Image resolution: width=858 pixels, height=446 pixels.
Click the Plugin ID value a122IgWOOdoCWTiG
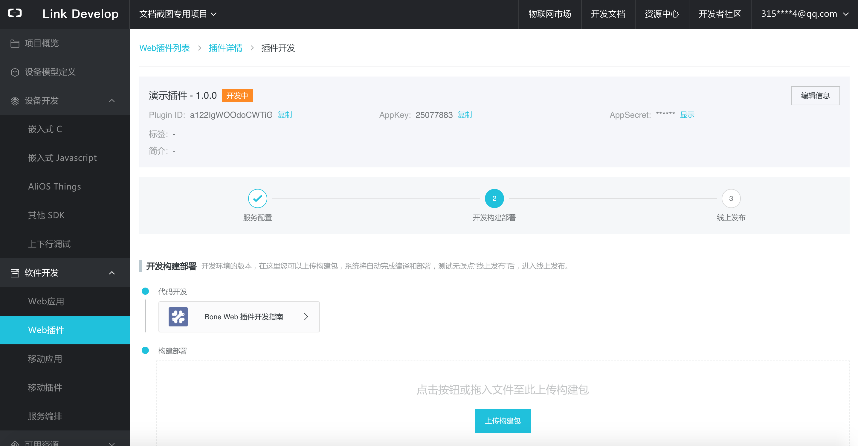(231, 115)
